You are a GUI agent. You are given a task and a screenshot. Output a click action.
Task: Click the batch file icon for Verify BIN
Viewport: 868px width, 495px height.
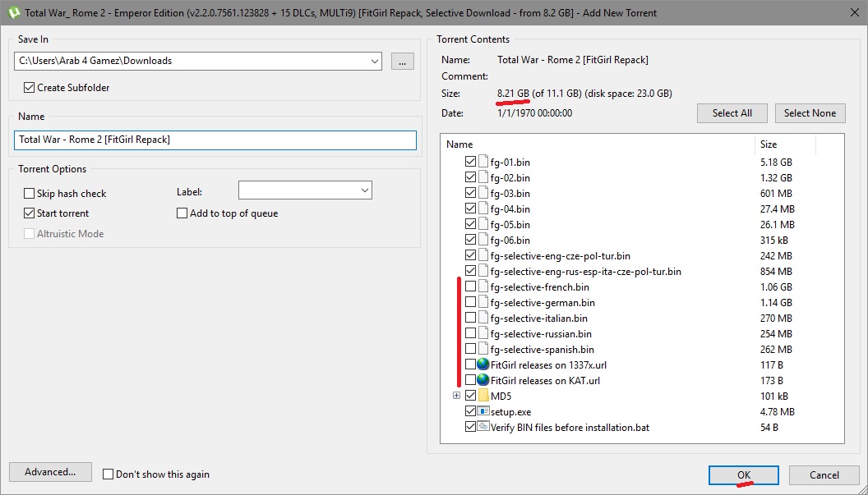tap(483, 427)
